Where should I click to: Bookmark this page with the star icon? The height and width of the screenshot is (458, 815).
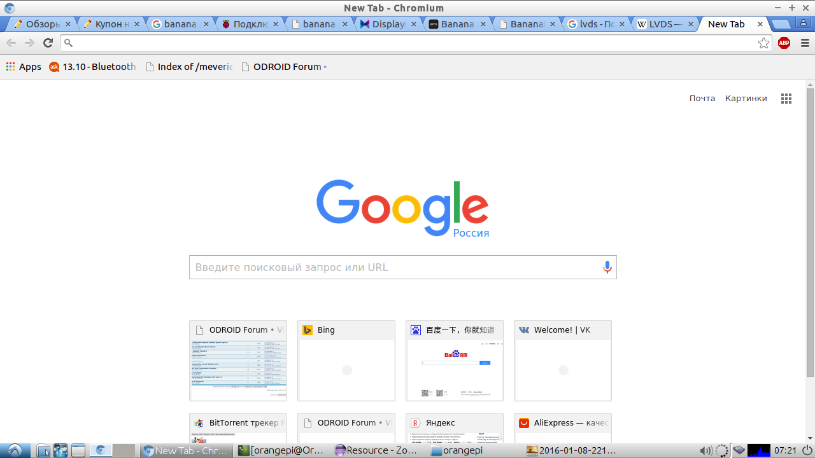(763, 43)
